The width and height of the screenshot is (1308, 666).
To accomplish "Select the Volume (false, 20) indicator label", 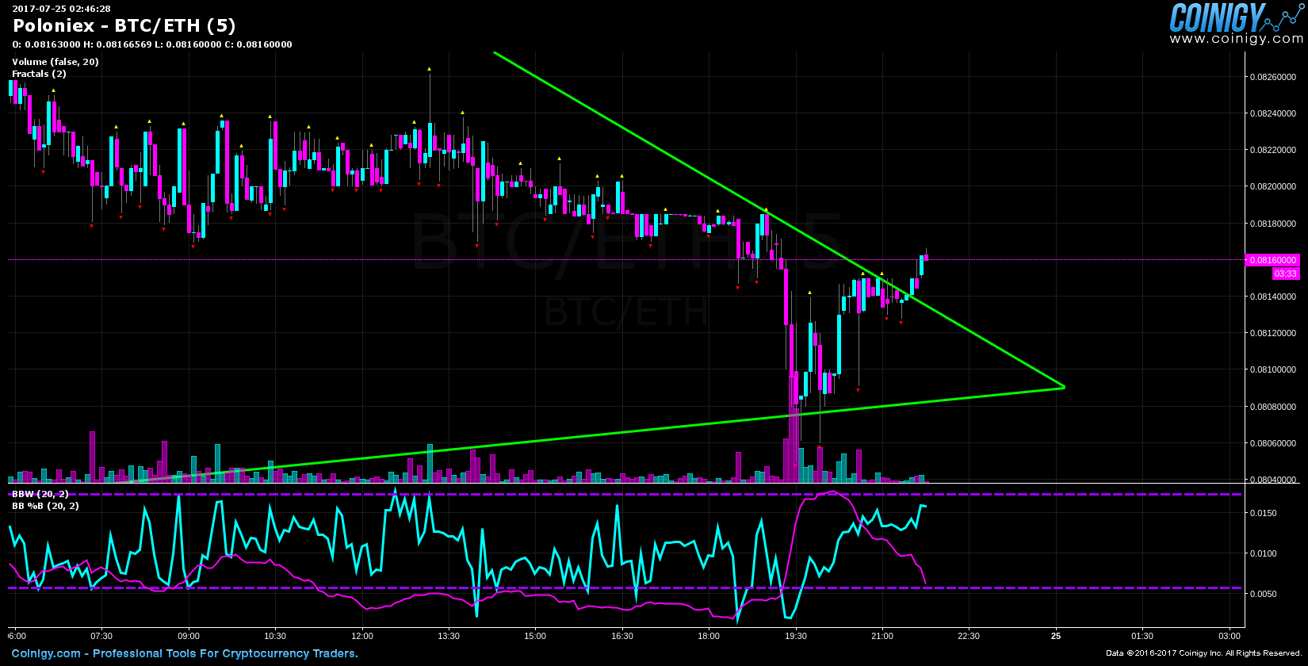I will pos(55,62).
